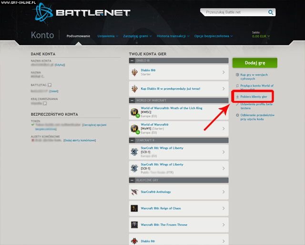Open Kup Diablo III w przedsprzedaży link

[171, 89]
